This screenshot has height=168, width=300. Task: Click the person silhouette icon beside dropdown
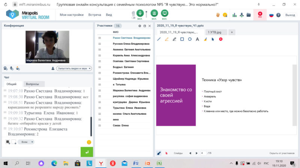coord(53,68)
